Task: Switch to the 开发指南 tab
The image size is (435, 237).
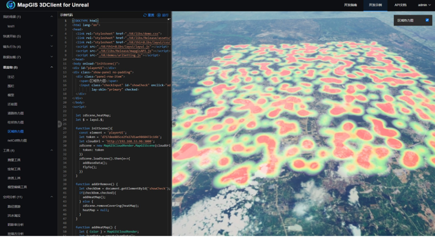Action: point(350,5)
